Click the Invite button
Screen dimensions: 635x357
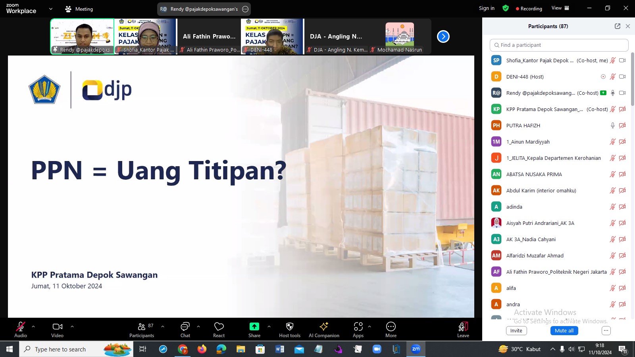click(x=516, y=331)
